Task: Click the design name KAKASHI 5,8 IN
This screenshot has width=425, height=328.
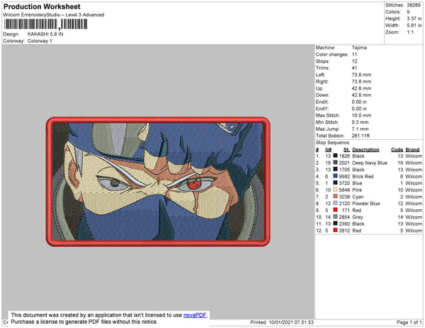Action: tap(45, 34)
